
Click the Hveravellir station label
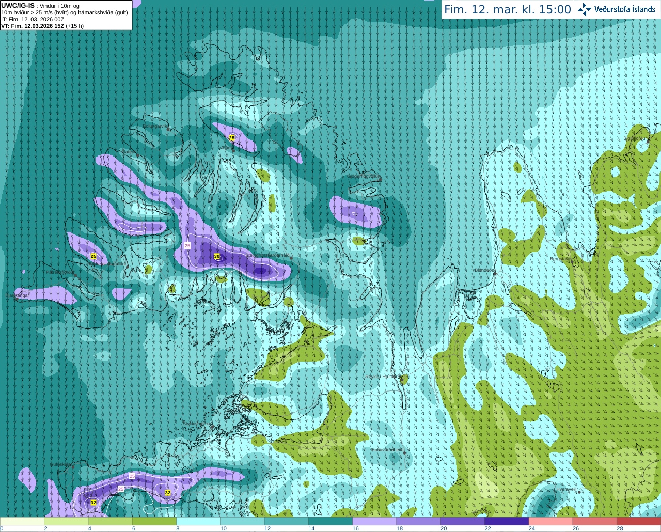(x=566, y=489)
